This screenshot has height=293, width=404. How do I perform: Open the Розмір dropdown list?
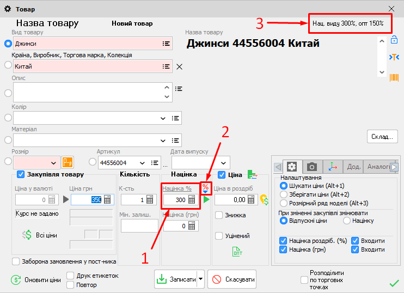tap(53, 163)
